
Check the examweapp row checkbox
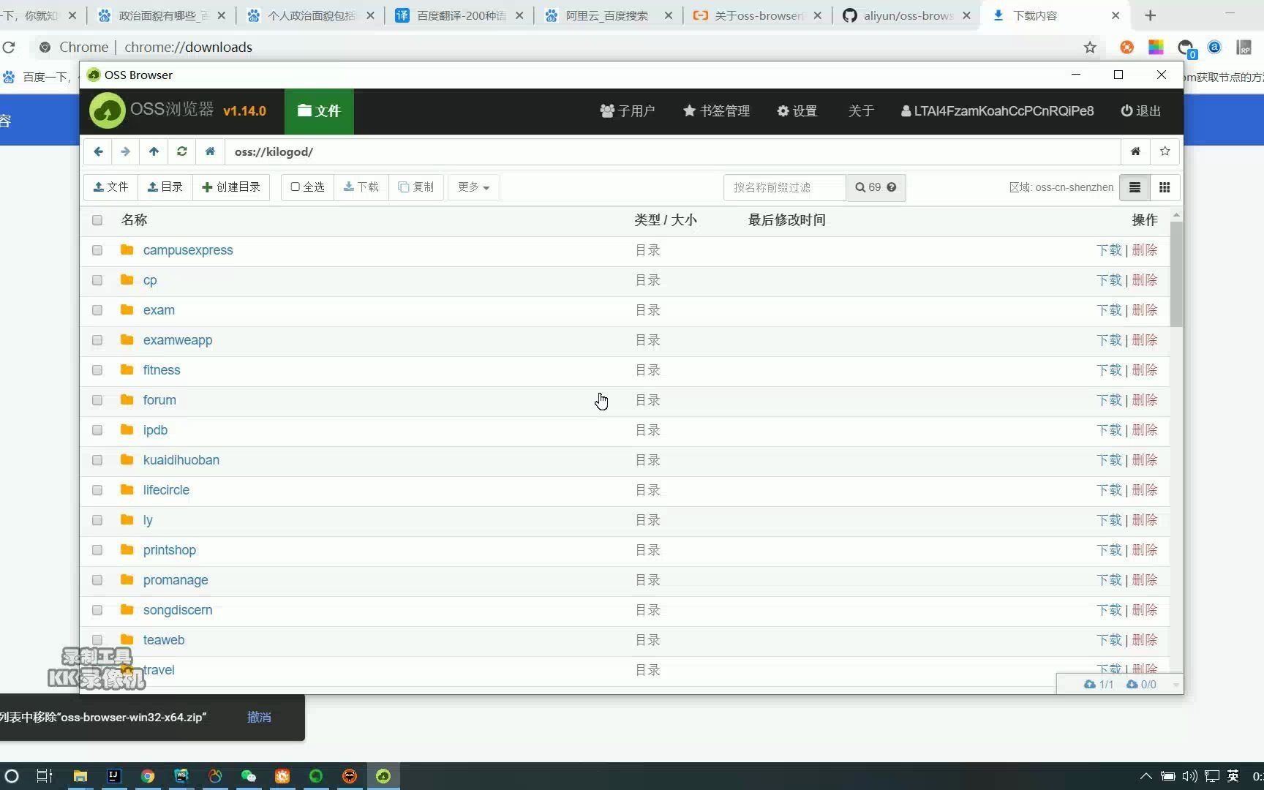tap(97, 340)
